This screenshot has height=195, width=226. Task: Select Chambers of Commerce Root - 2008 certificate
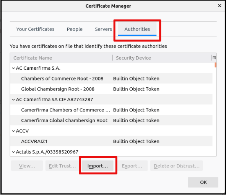[x=111, y=79]
